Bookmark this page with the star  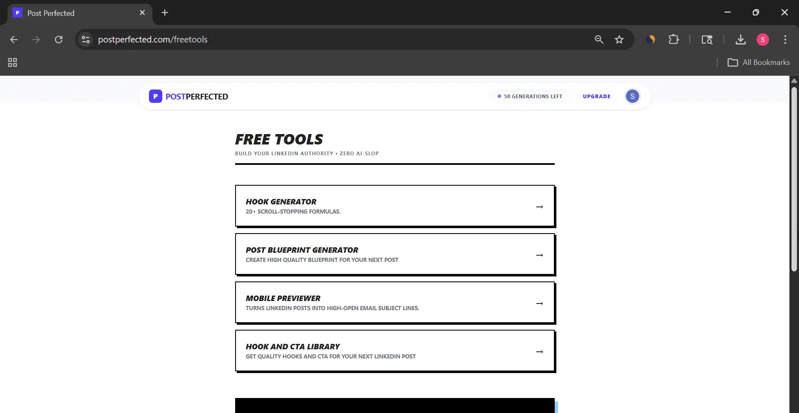619,40
